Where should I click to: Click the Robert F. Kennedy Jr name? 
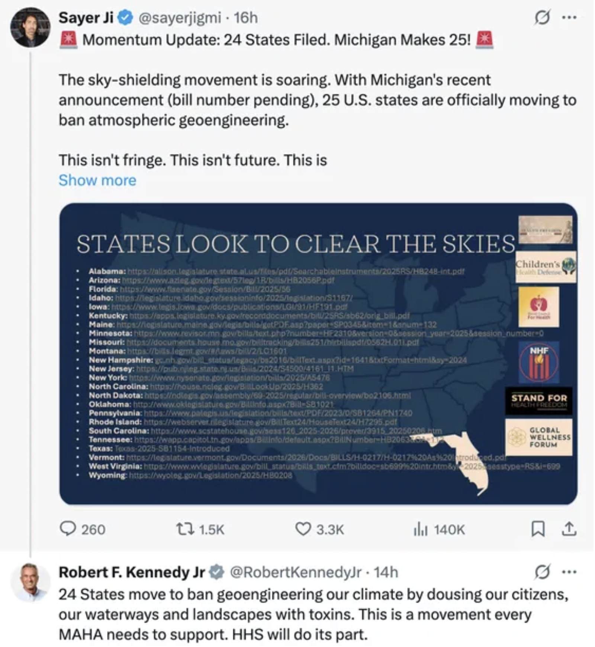(132, 572)
